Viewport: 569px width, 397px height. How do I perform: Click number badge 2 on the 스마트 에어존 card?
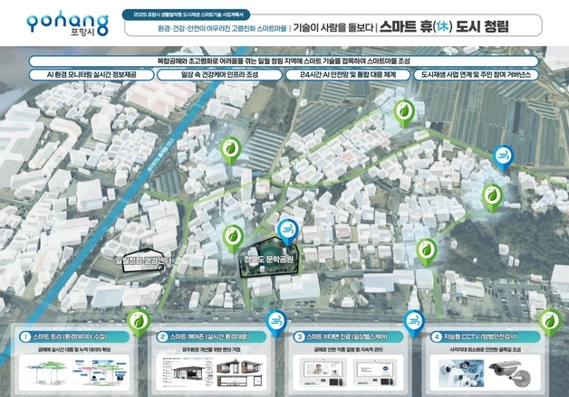coord(162,337)
